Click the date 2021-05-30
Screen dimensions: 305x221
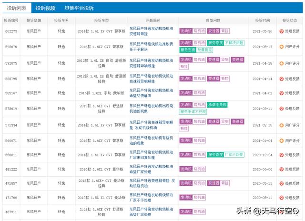point(263,31)
